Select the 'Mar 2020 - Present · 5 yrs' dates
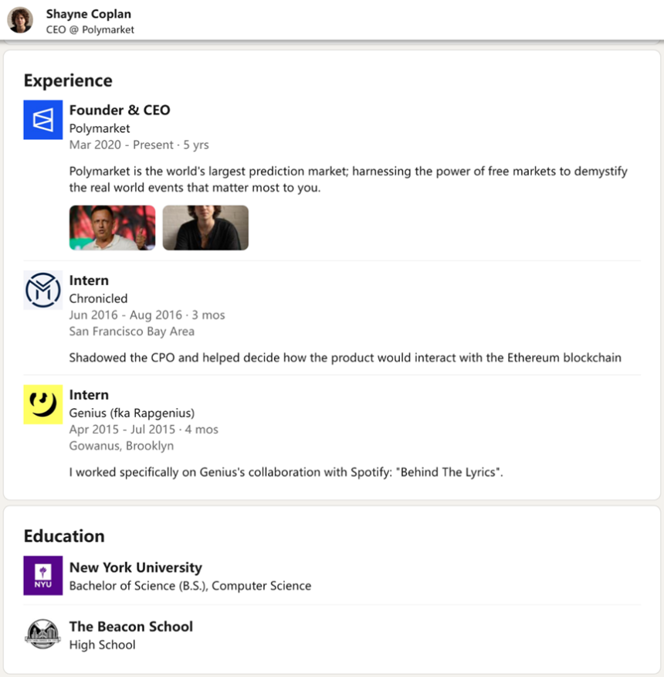 click(139, 145)
